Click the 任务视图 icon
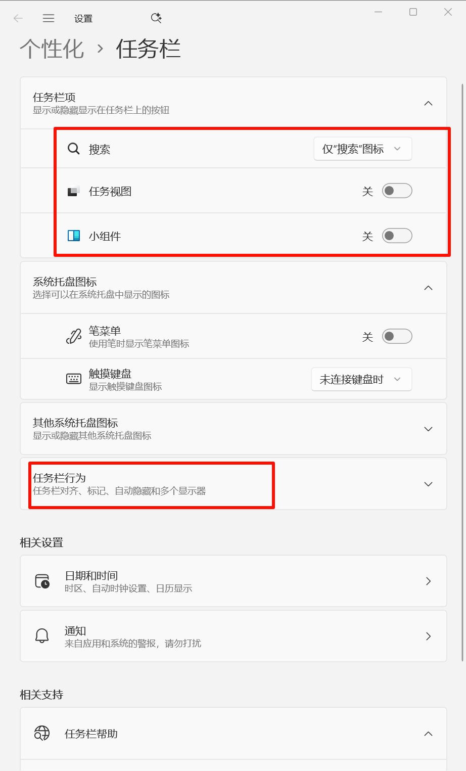The image size is (466, 771). pyautogui.click(x=74, y=191)
